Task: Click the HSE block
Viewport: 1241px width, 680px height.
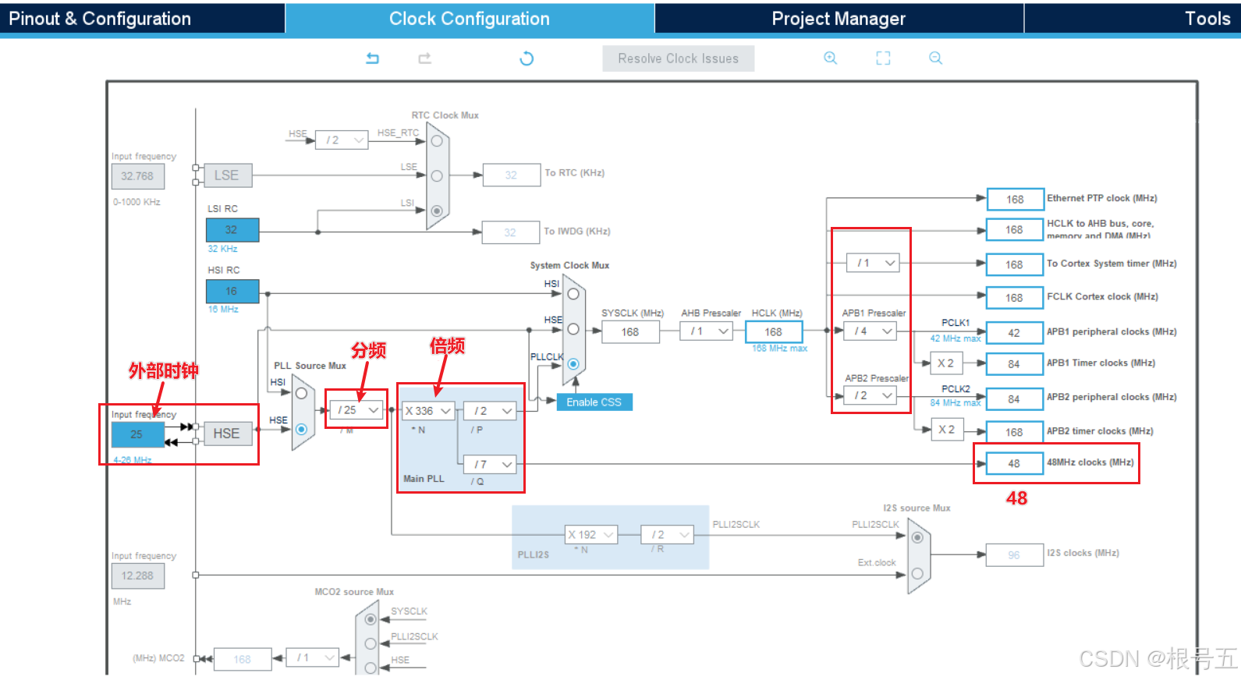Action: (x=226, y=434)
